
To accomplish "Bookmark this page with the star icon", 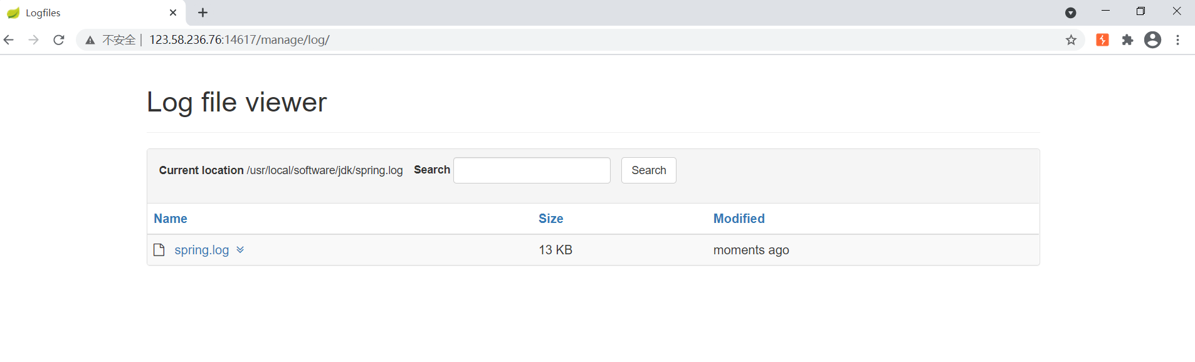I will tap(1071, 40).
